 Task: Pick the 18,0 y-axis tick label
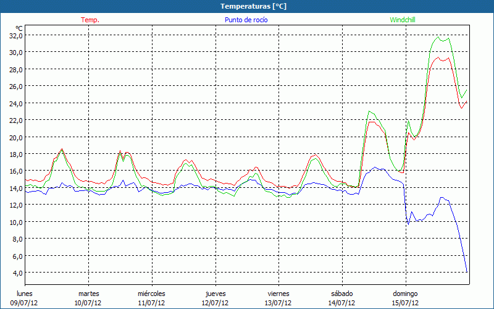click(16, 154)
